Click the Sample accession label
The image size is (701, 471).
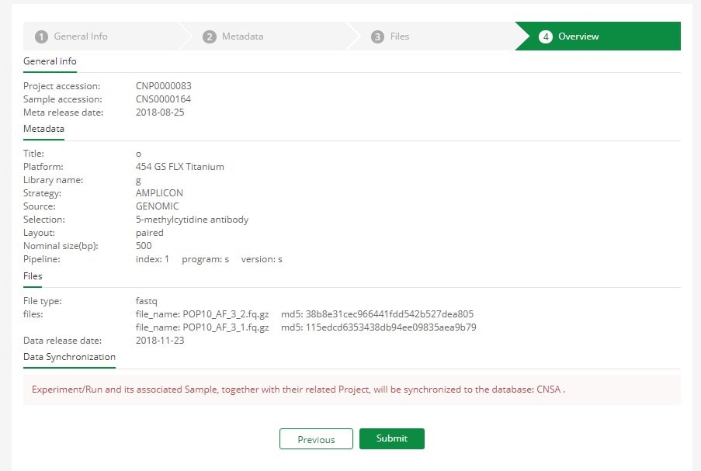click(63, 99)
